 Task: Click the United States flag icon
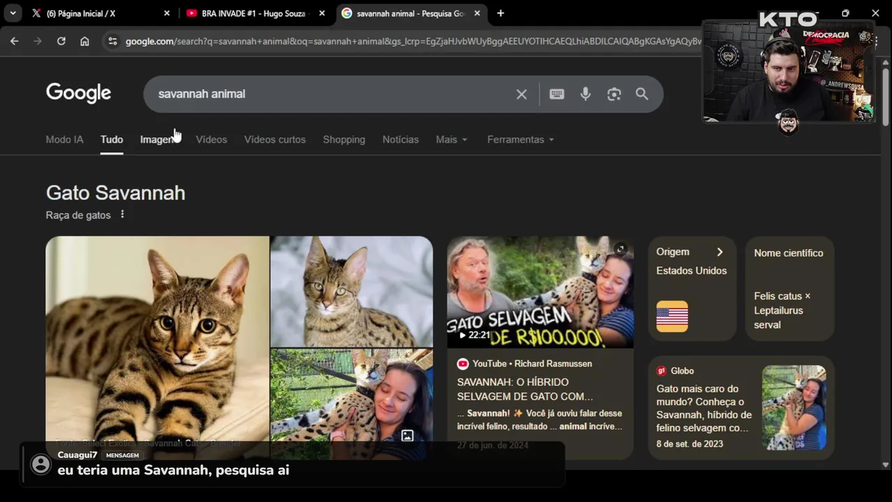coord(672,317)
